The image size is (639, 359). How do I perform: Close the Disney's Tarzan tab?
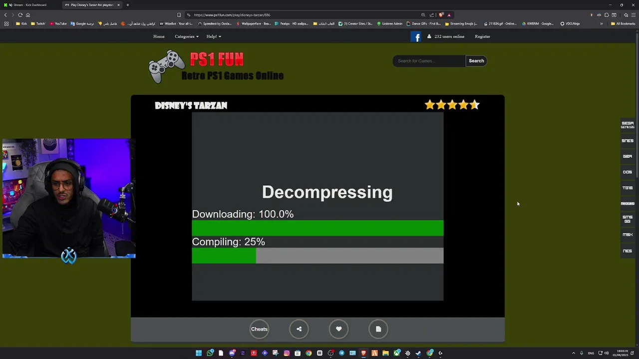coord(118,5)
